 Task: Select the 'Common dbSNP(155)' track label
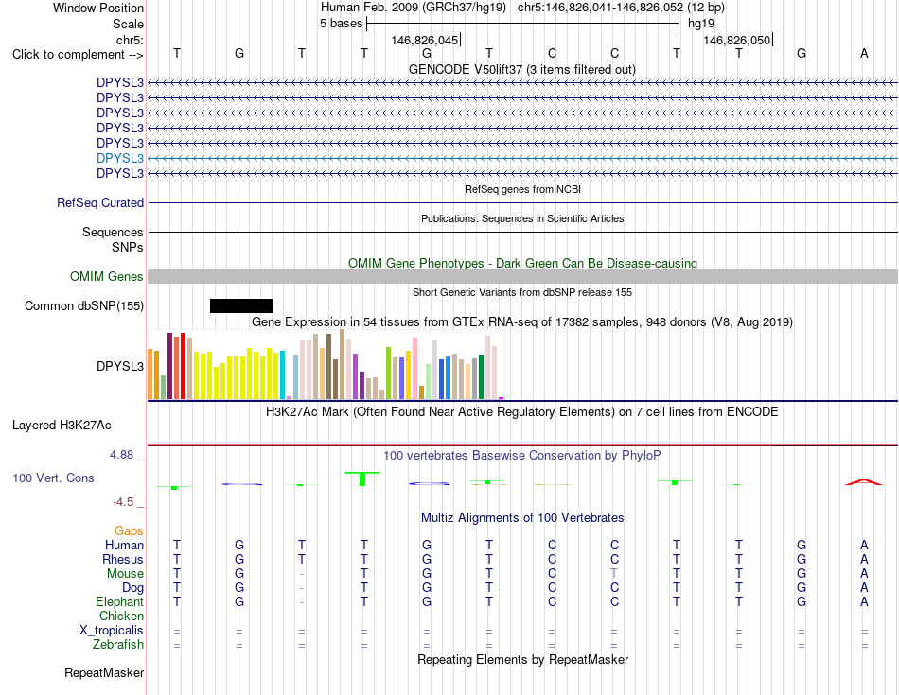tap(84, 306)
